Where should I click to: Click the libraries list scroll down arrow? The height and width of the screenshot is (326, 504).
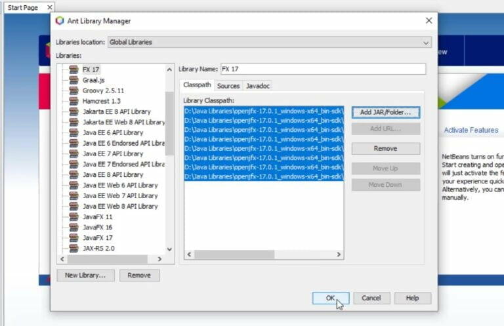[169, 249]
